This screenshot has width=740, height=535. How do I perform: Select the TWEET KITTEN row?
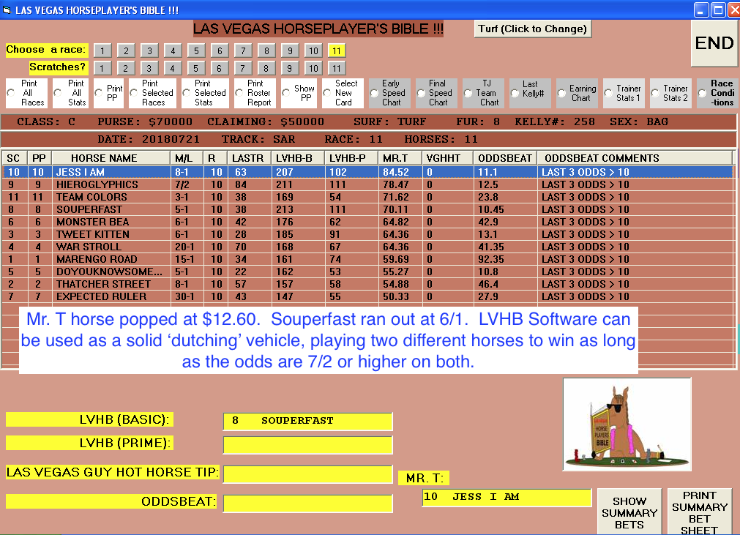[367, 234]
